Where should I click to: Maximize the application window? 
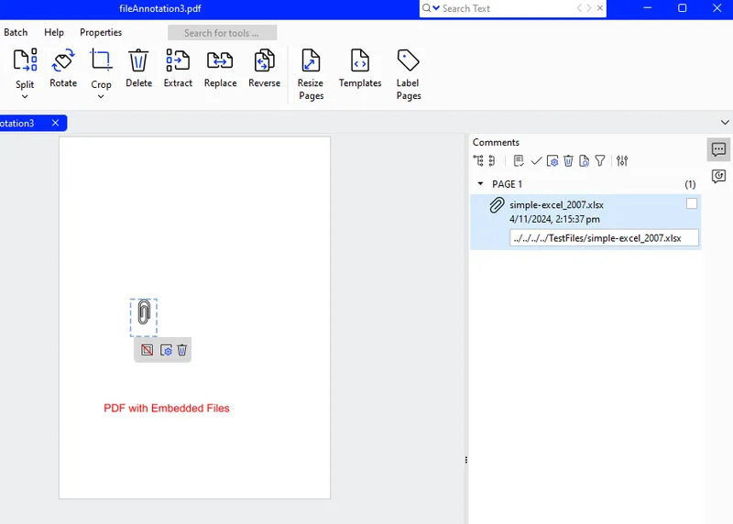coord(682,8)
